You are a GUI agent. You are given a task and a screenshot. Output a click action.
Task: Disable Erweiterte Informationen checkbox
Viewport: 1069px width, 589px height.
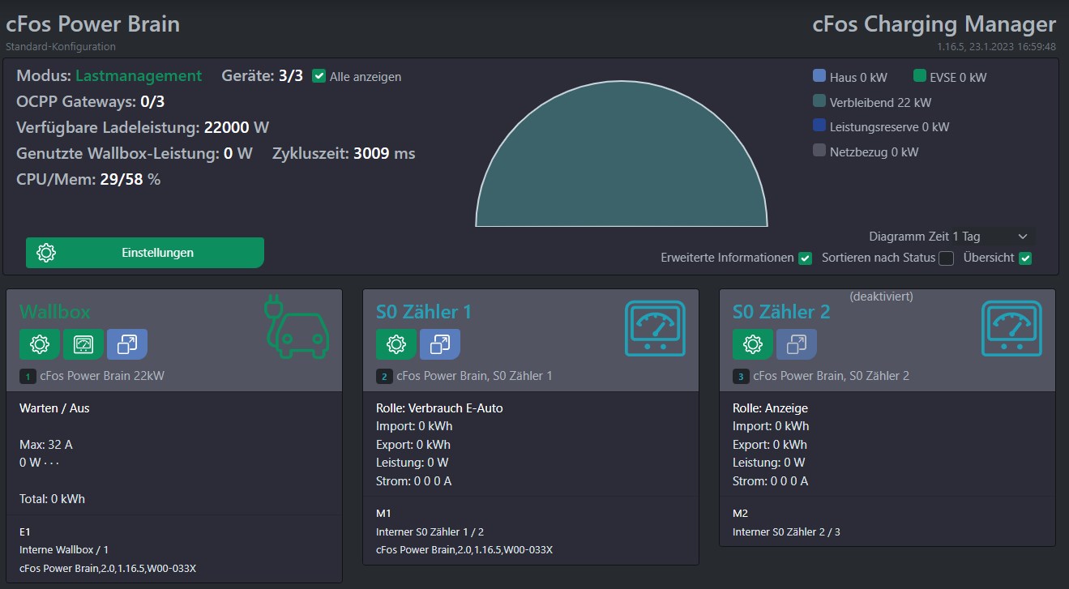tap(805, 258)
